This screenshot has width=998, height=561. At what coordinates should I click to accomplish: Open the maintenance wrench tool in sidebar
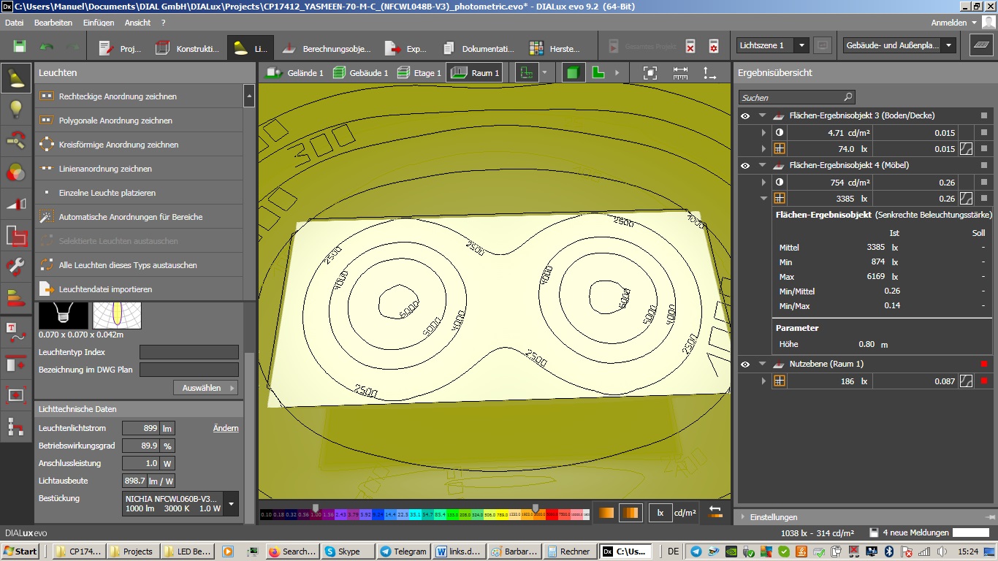[x=15, y=267]
